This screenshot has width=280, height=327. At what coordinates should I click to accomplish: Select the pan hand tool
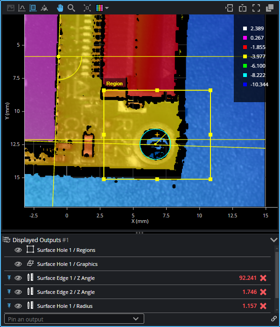[x=60, y=8]
